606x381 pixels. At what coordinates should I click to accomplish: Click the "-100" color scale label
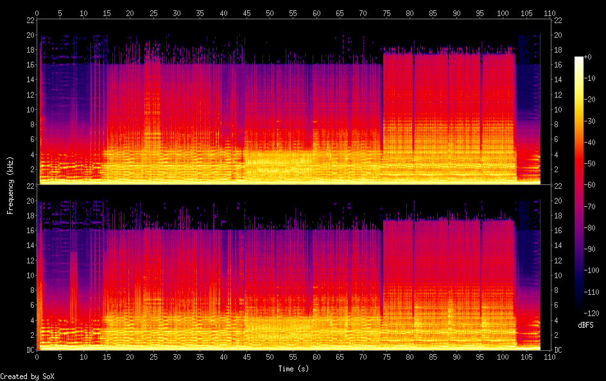tap(592, 270)
